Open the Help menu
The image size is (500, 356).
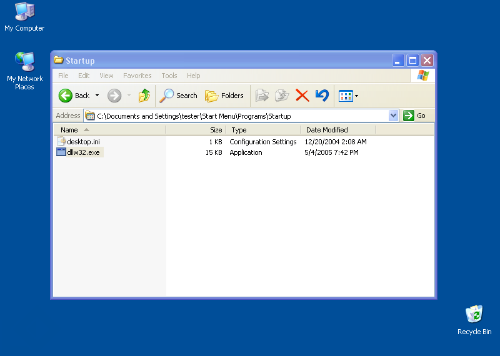194,76
